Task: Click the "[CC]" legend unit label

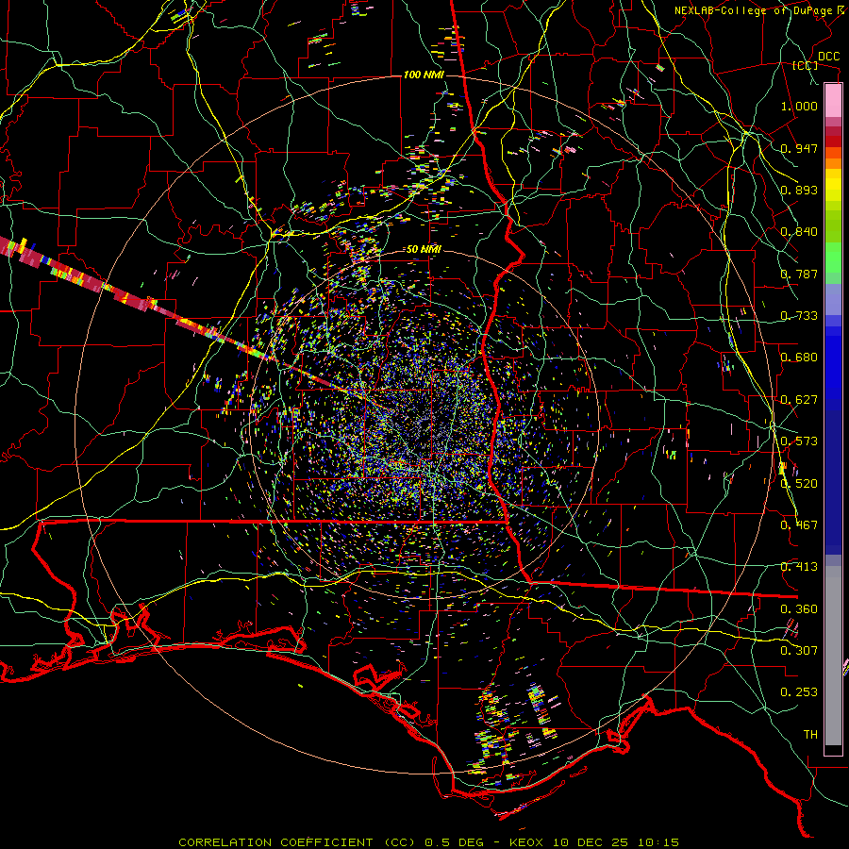Action: click(806, 65)
